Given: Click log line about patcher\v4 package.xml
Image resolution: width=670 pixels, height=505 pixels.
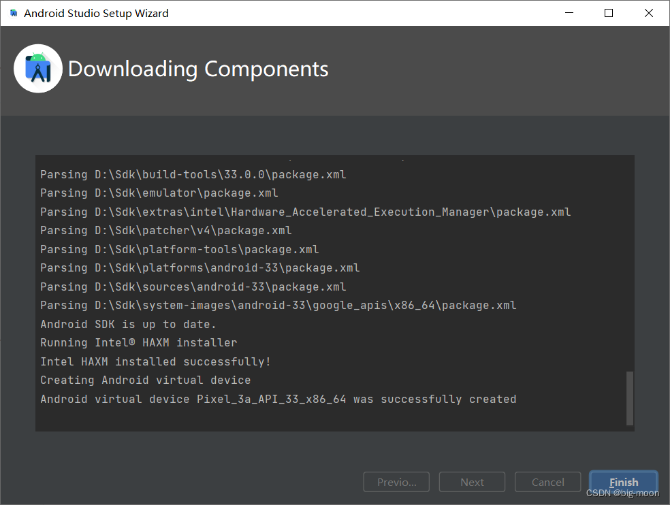Looking at the screenshot, I should (x=165, y=231).
